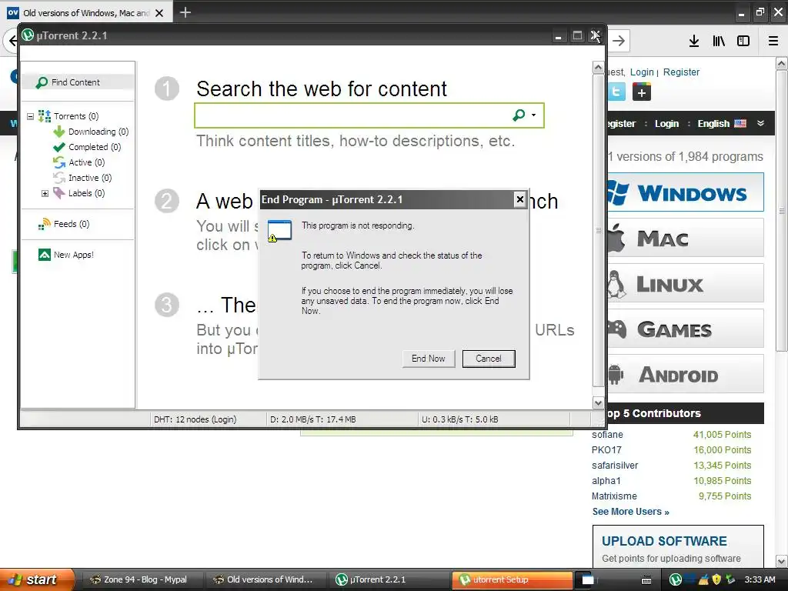
Task: Open Feeds (0) in sidebar
Action: [x=64, y=224]
